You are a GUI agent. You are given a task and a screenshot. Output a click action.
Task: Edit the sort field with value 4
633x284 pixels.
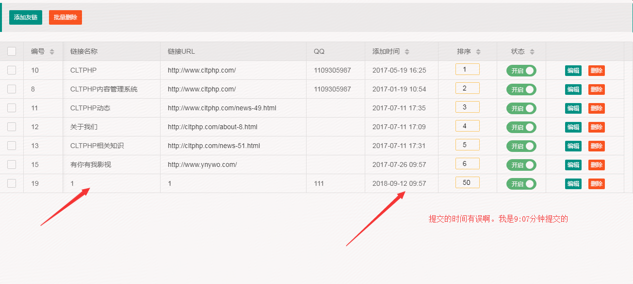pyautogui.click(x=468, y=126)
